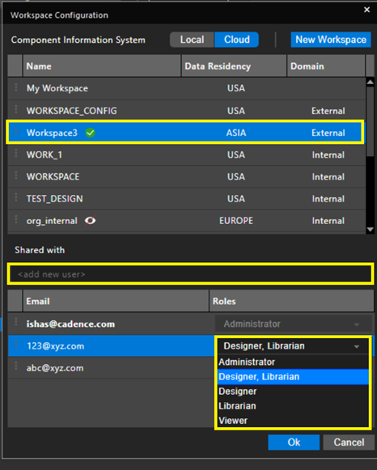Click the add new user field
Image resolution: width=377 pixels, height=470 pixels.
point(191,274)
